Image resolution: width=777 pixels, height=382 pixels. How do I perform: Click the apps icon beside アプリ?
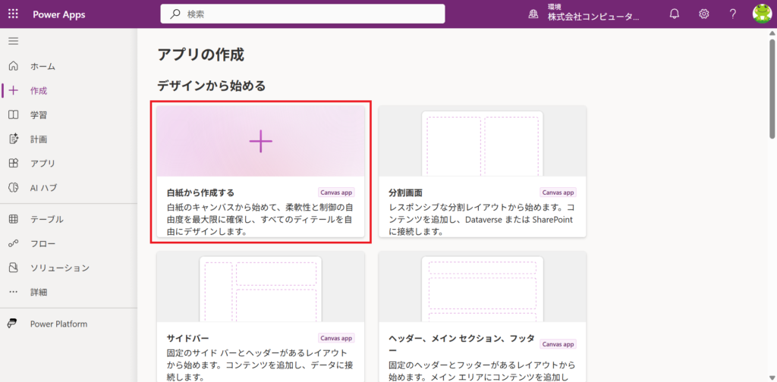click(x=14, y=163)
